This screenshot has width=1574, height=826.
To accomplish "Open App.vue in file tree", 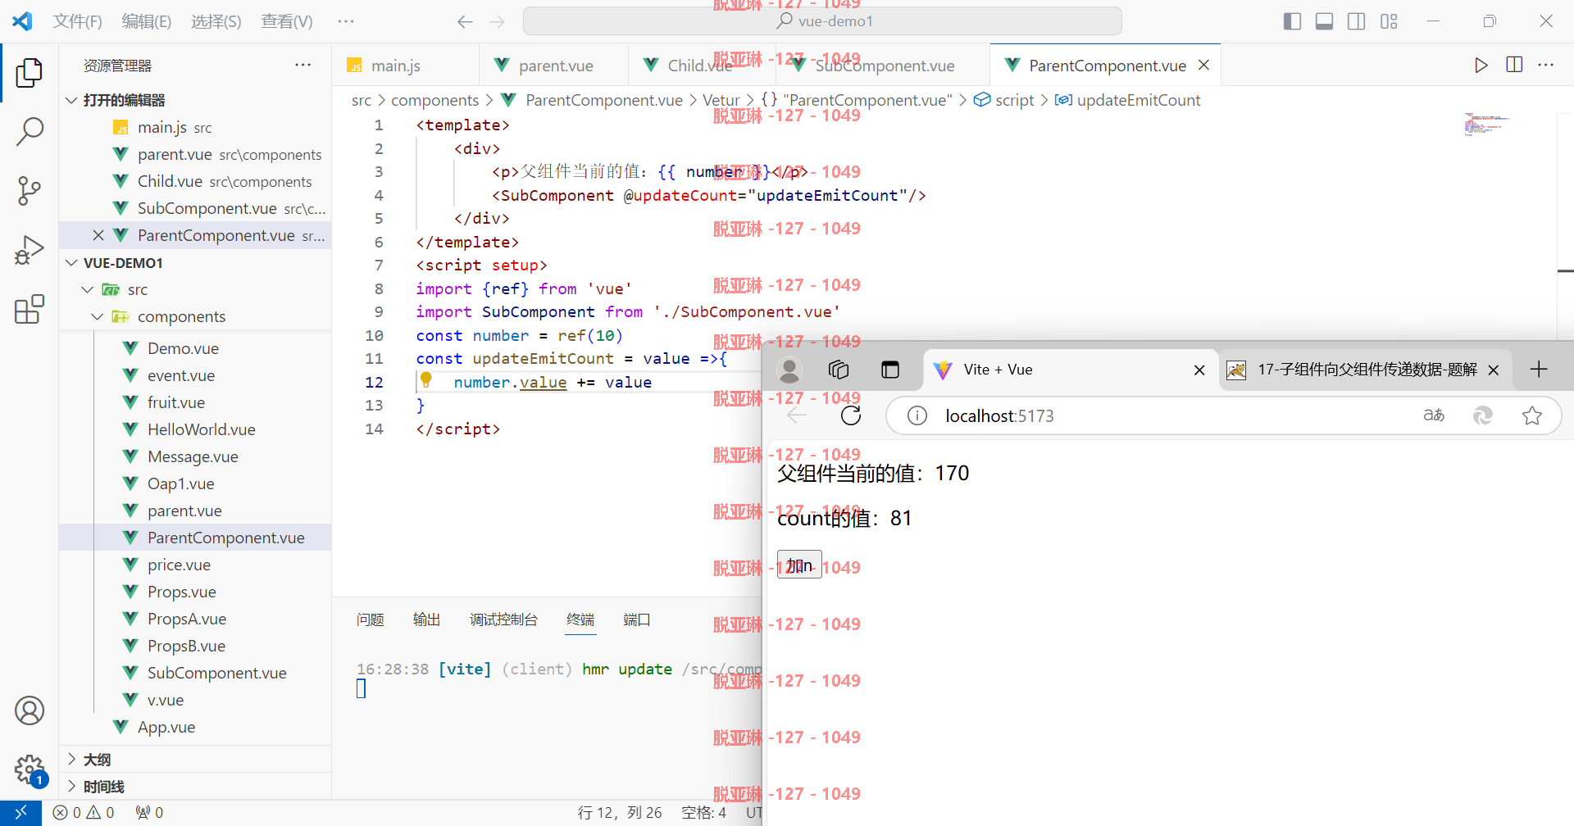I will (x=166, y=727).
